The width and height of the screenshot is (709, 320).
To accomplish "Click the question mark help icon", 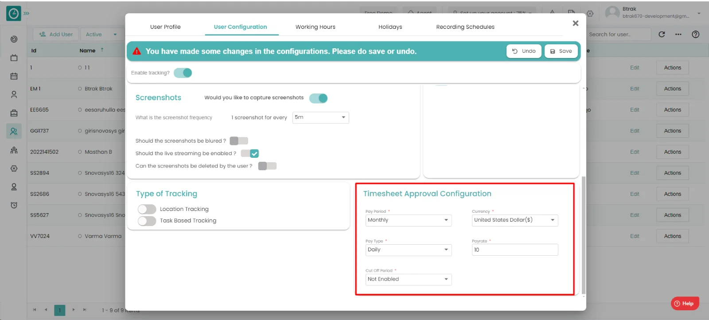I will click(x=696, y=34).
